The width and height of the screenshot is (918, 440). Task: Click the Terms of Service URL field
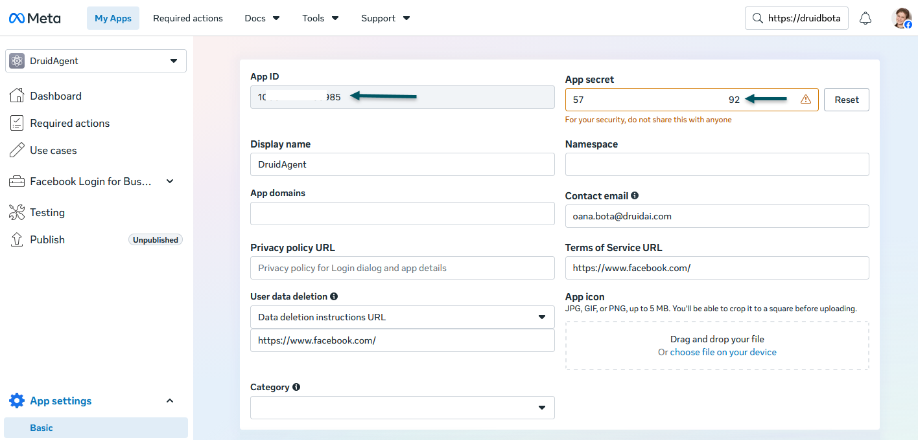point(717,268)
